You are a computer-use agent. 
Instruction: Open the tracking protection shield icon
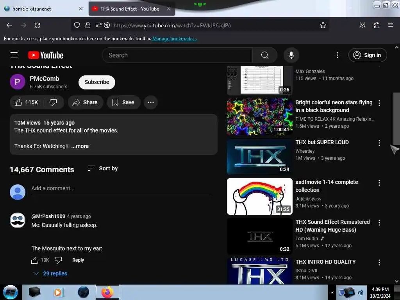point(77,25)
